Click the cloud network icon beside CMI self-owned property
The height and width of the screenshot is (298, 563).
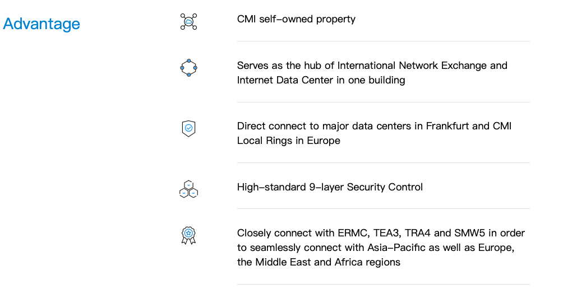(188, 21)
